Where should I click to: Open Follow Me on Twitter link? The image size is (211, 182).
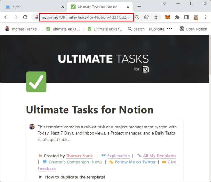tap(135, 162)
